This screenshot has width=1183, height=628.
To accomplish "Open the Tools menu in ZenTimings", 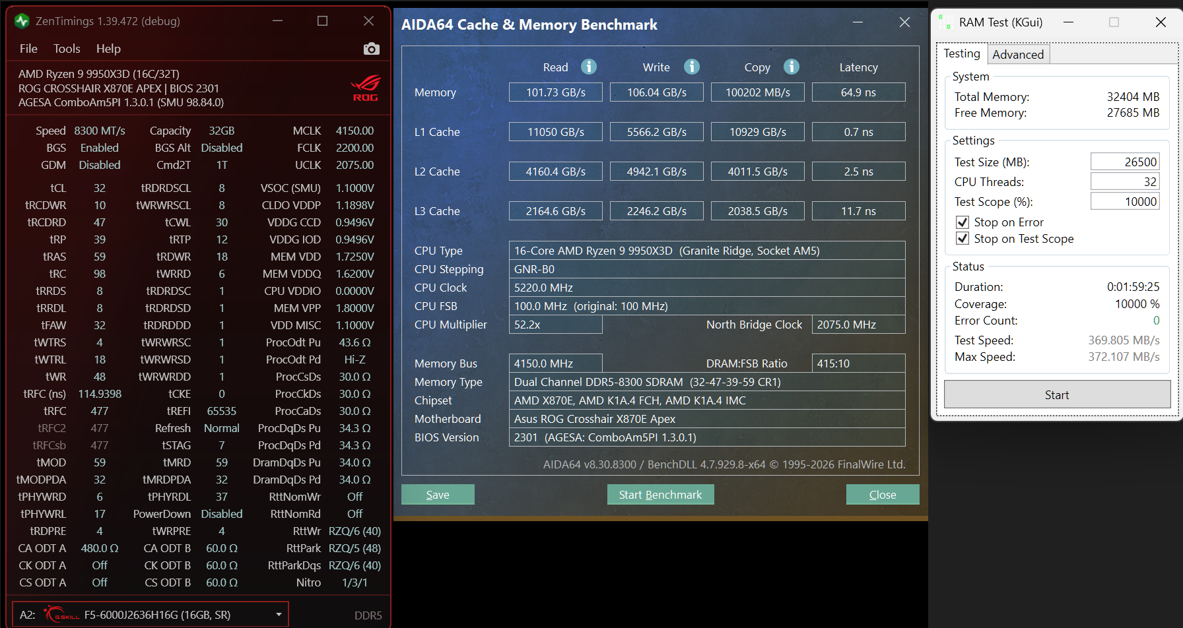I will pyautogui.click(x=67, y=49).
